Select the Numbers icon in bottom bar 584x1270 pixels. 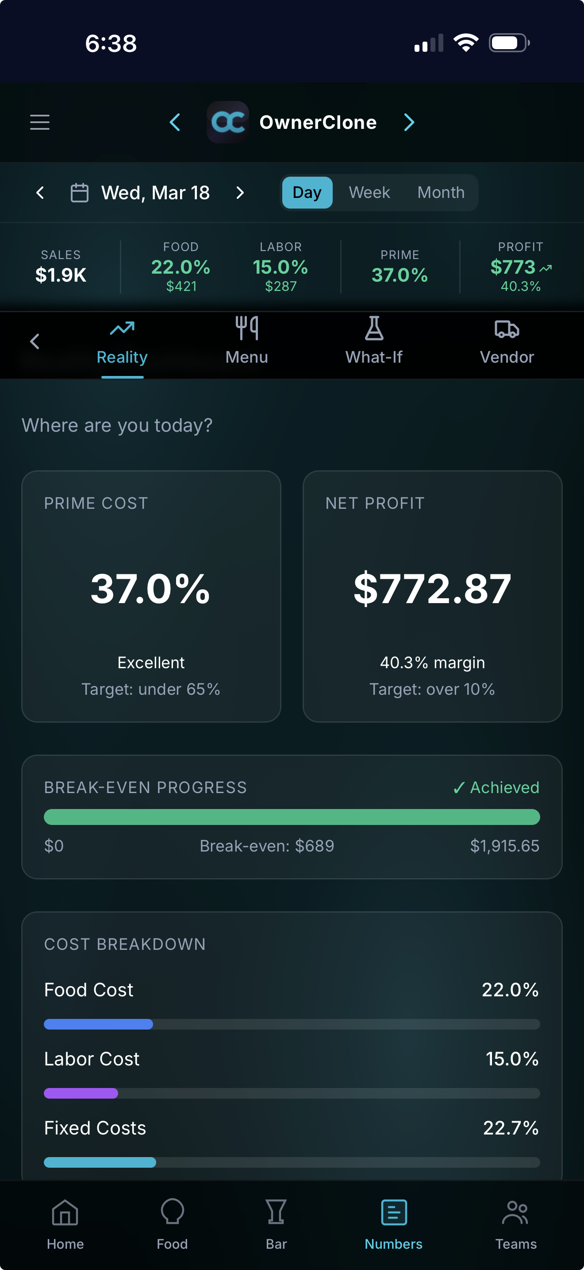[x=393, y=1213]
